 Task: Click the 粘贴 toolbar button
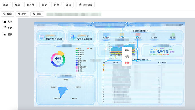[x=22, y=14]
